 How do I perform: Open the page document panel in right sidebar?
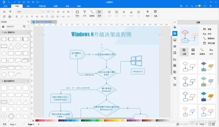[x=175, y=53]
